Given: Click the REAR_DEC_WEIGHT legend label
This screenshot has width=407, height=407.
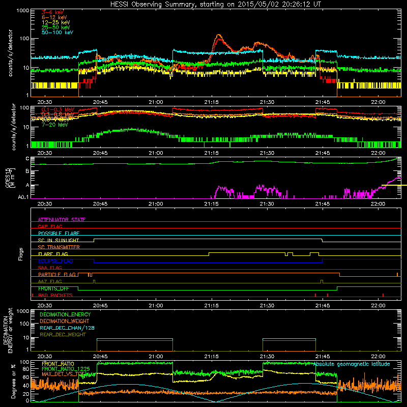Looking at the screenshot, I should coord(63,335).
